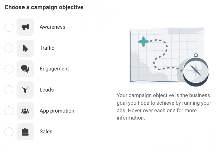Click the Leads funnel icon
Viewport: 220px width, 151px height.
coord(25,90)
